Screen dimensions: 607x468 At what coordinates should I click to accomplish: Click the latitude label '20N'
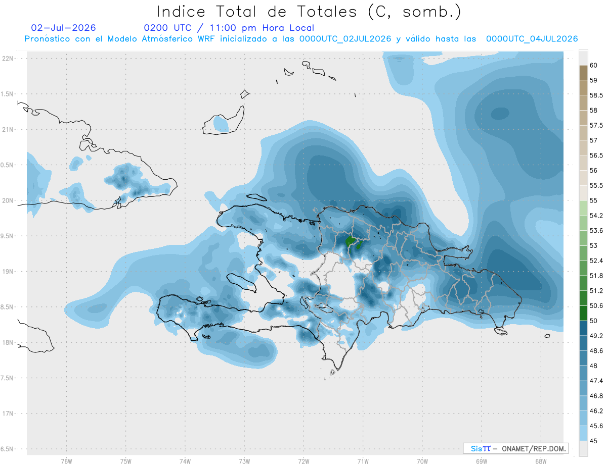coord(7,201)
